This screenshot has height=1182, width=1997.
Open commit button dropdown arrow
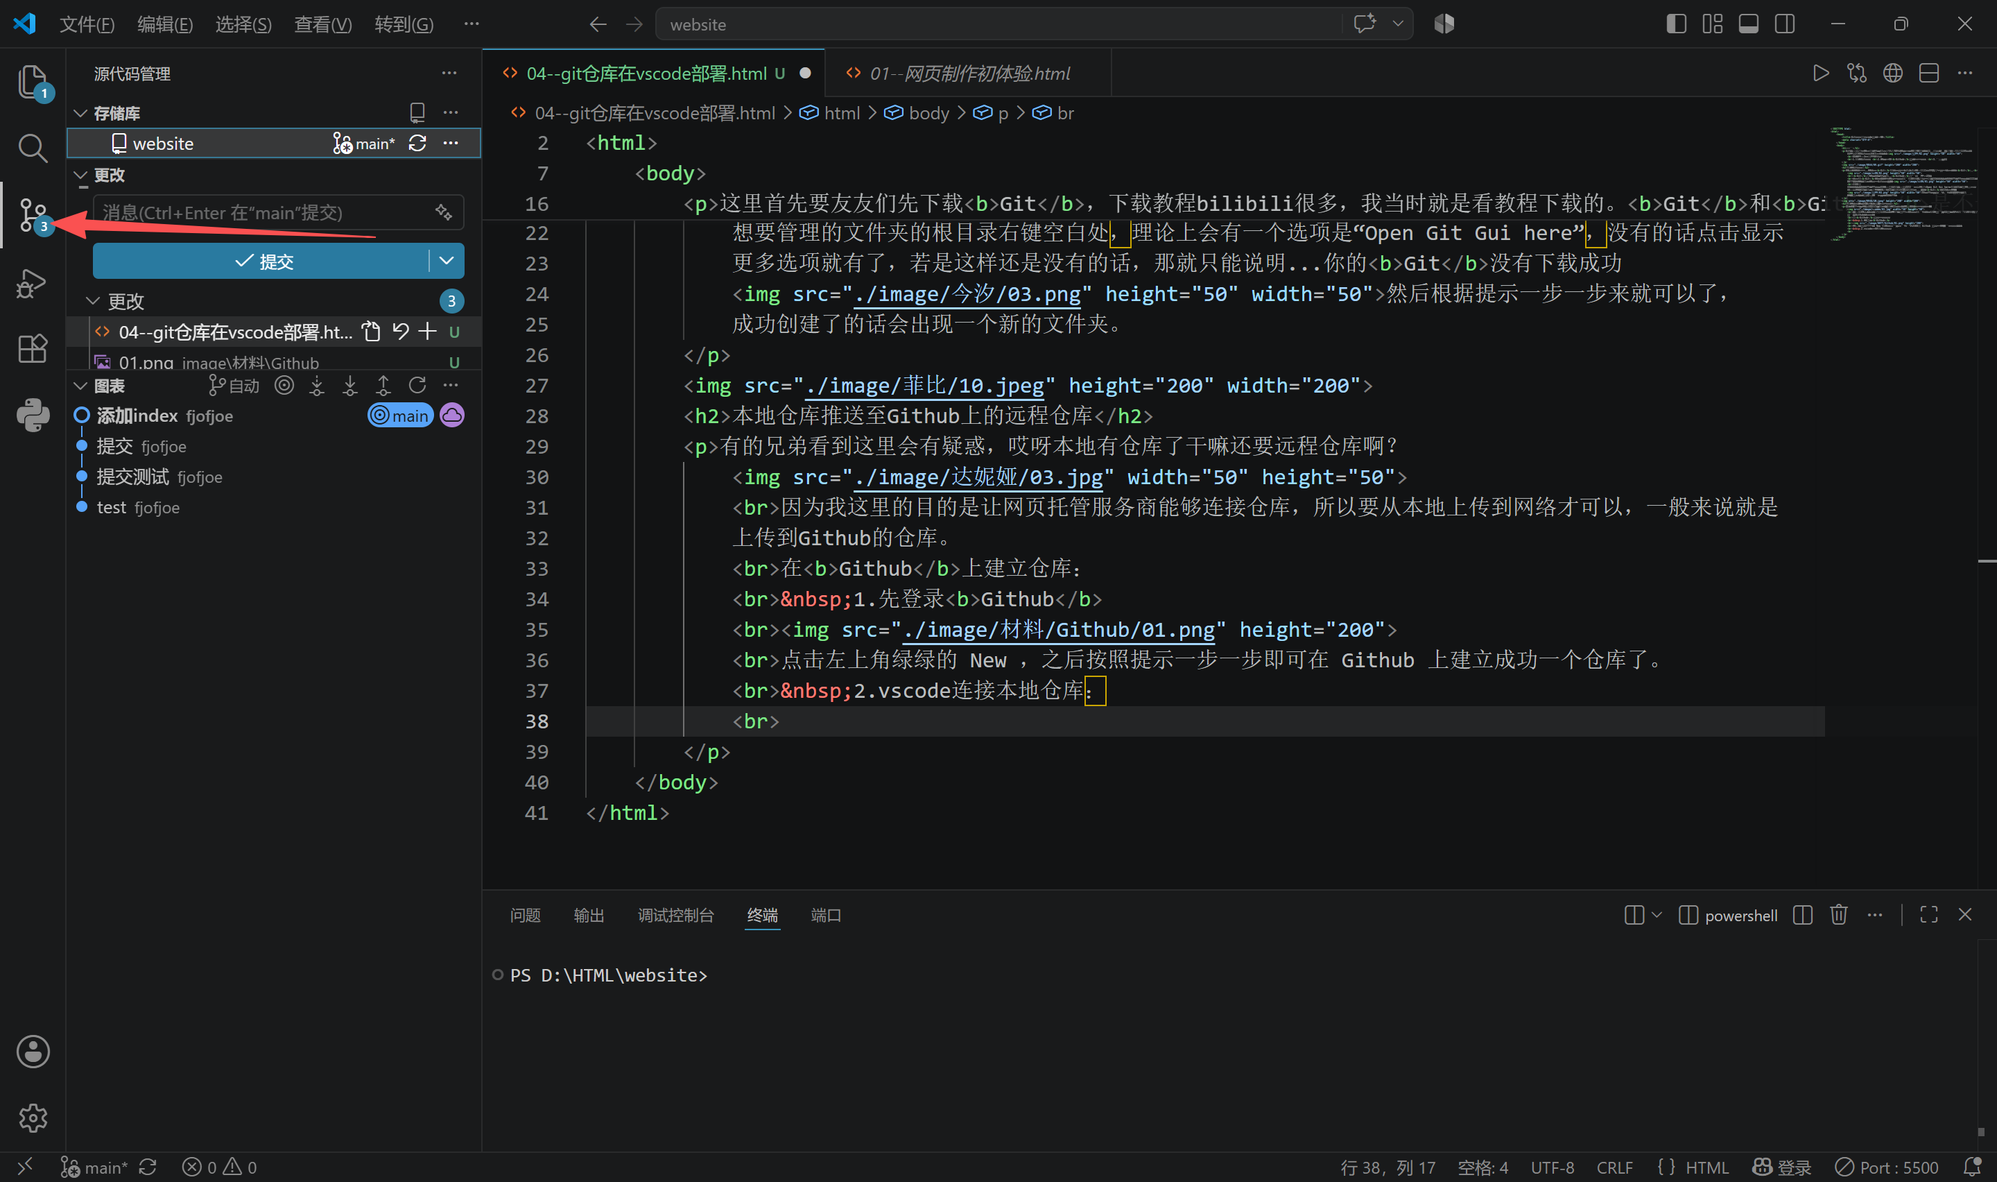(x=447, y=260)
